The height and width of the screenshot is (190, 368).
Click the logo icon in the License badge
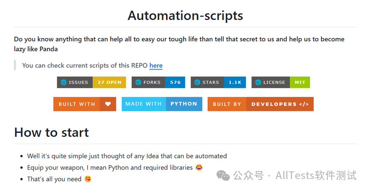coord(258,82)
